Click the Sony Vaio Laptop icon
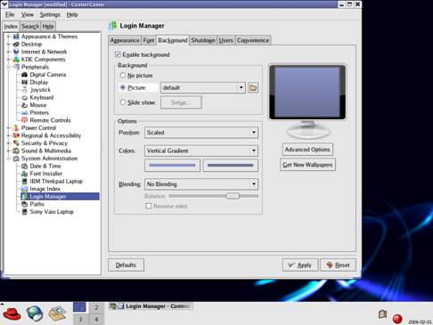 click(x=25, y=212)
